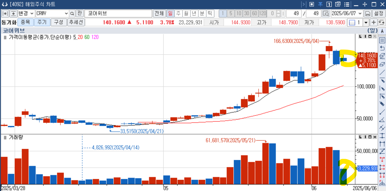
Task: Click the 추세선 trendline button
Action: [x=76, y=22]
